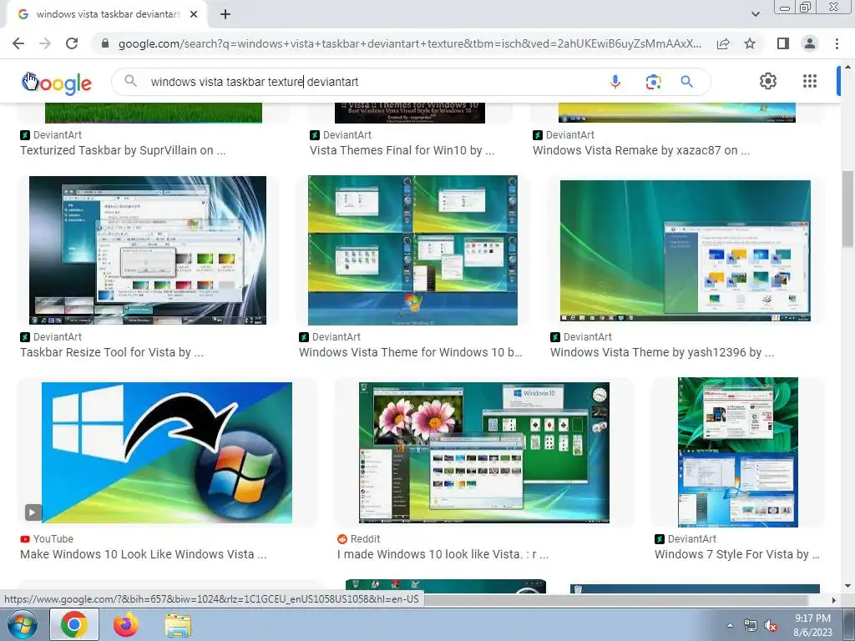The image size is (855, 641).
Task: Open Google quick settings gear
Action: (x=768, y=81)
